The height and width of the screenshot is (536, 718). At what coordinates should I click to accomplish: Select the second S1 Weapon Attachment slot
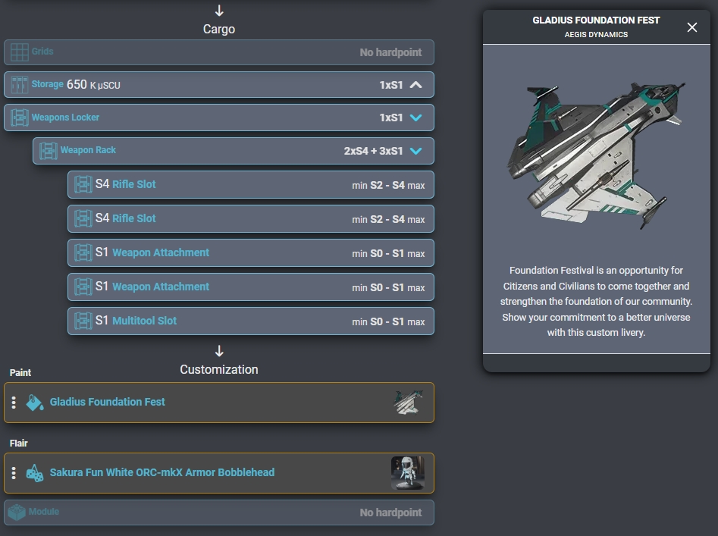click(250, 287)
